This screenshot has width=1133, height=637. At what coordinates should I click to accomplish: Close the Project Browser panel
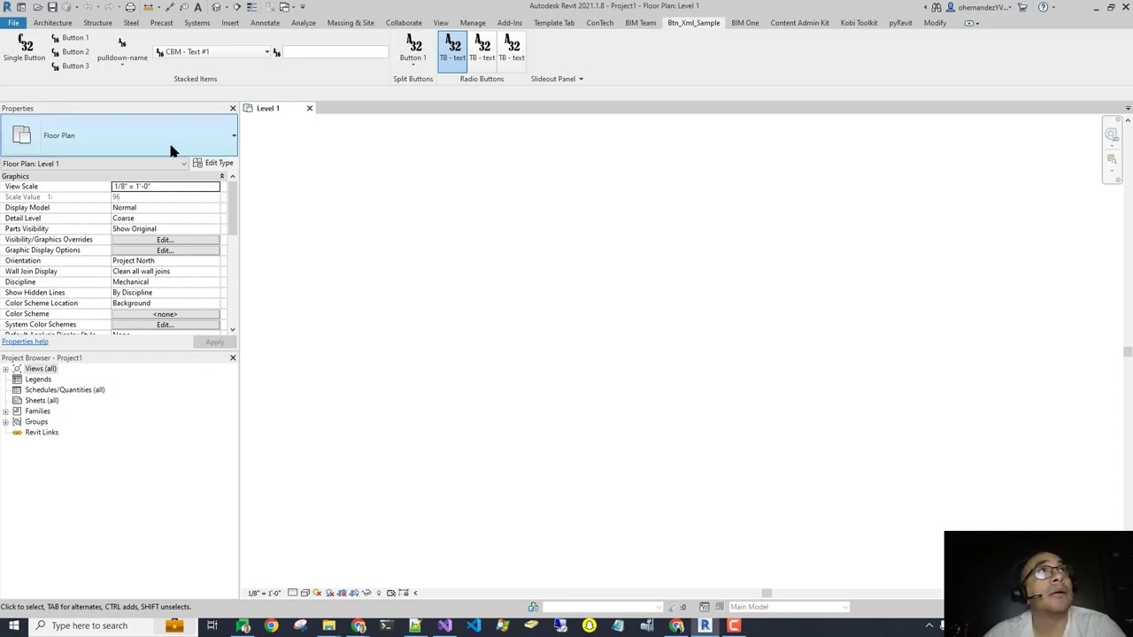[233, 358]
